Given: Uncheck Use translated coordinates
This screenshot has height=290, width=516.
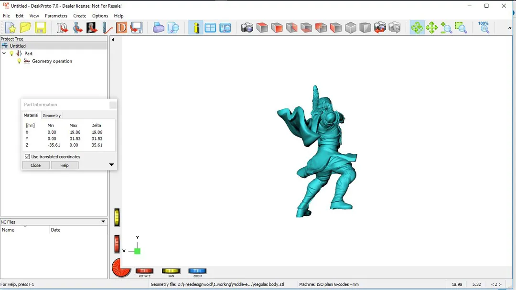Looking at the screenshot, I should (27, 157).
